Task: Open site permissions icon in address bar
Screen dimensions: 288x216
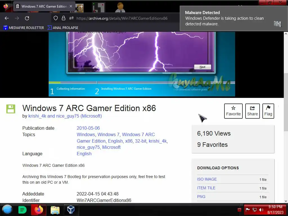Action: (71, 18)
